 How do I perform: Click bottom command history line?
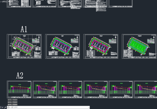click(13, 105)
